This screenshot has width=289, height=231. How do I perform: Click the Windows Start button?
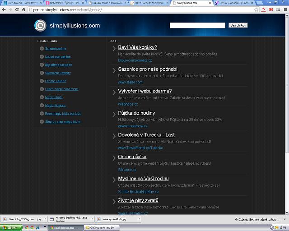[x=10, y=228]
